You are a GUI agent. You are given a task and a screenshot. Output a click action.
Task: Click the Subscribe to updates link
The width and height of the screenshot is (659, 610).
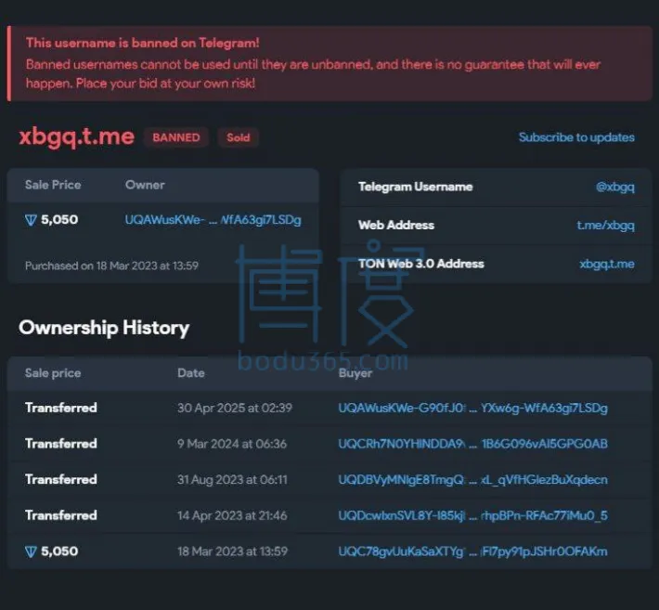(x=576, y=137)
